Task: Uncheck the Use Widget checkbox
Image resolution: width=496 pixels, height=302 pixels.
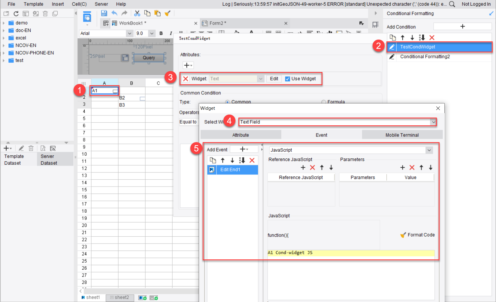Action: point(288,79)
